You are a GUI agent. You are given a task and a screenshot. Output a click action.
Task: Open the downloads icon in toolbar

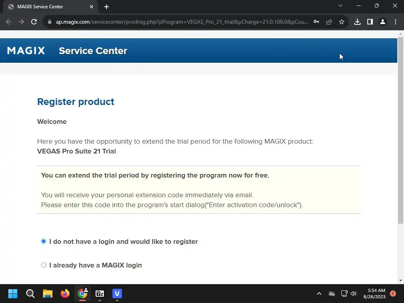[357, 22]
